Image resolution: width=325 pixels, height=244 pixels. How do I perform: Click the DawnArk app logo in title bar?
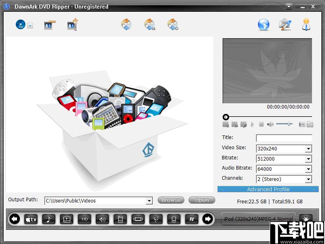tap(6, 7)
